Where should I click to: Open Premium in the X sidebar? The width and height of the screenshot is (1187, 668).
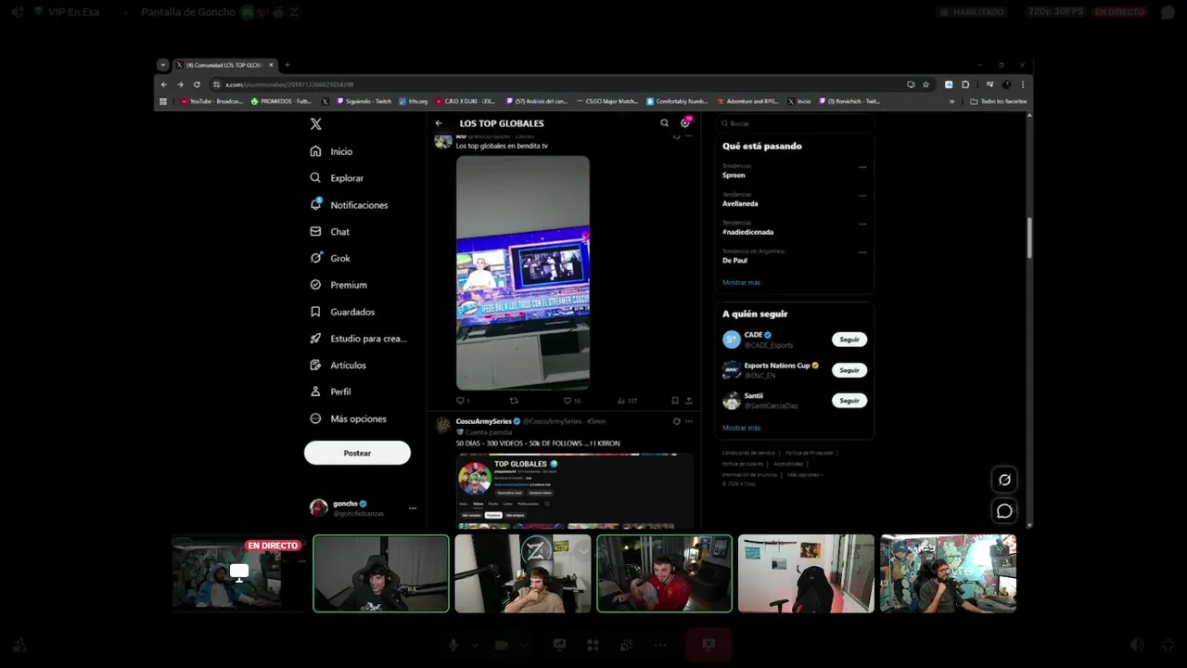(x=338, y=285)
